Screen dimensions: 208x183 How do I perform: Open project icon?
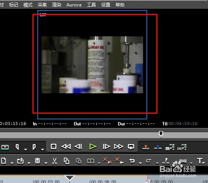click(x=20, y=161)
